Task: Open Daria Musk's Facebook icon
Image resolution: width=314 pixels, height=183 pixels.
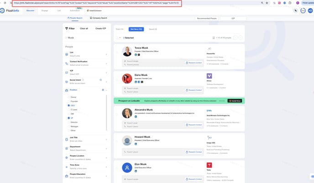Action: pos(139,82)
